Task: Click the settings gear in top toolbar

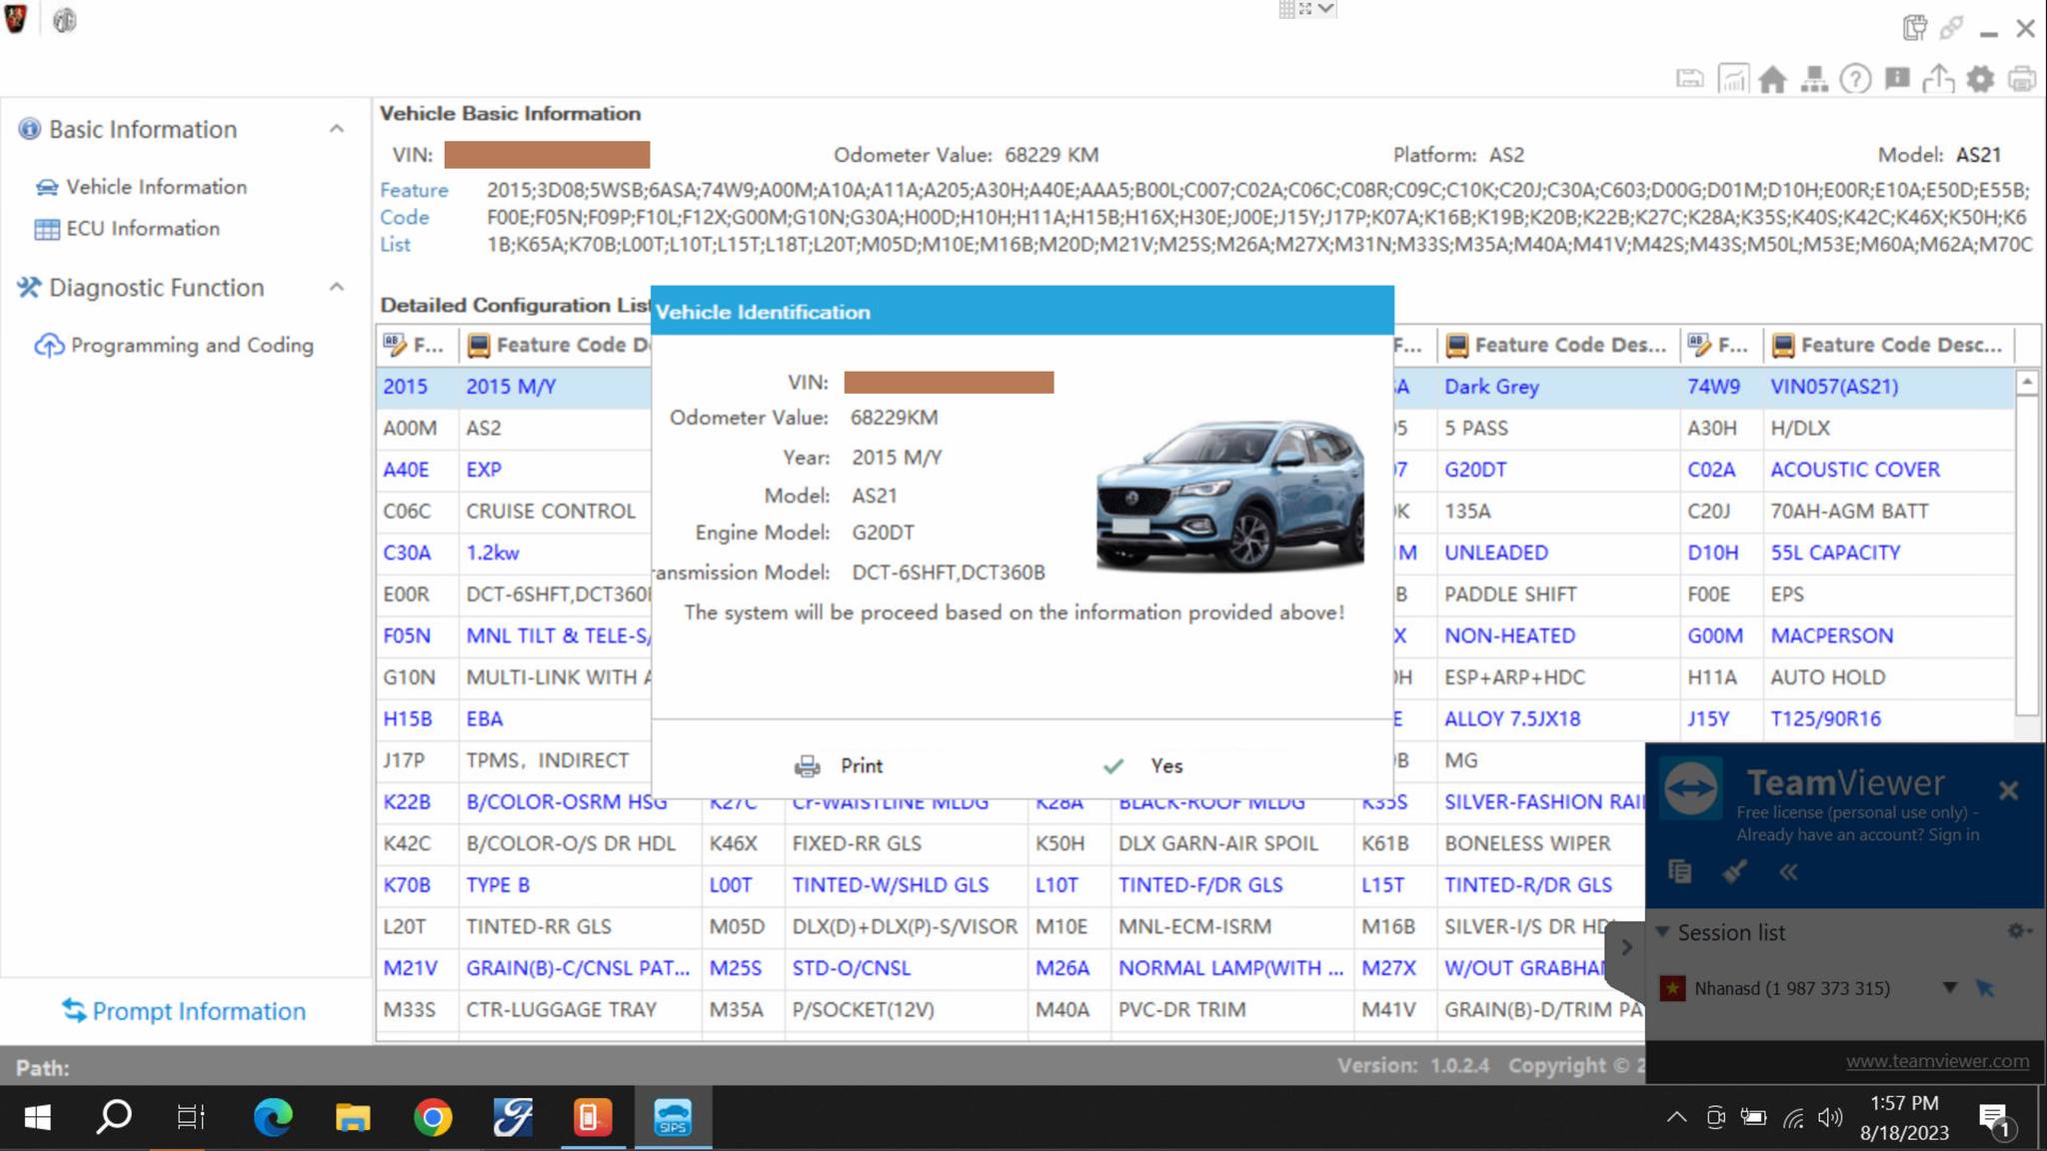Action: pyautogui.click(x=1980, y=79)
